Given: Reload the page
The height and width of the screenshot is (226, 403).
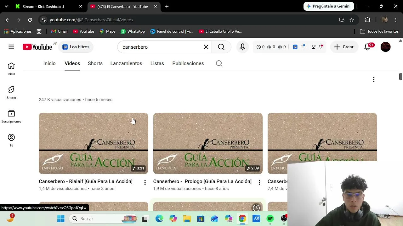Looking at the screenshot, I should (30, 20).
